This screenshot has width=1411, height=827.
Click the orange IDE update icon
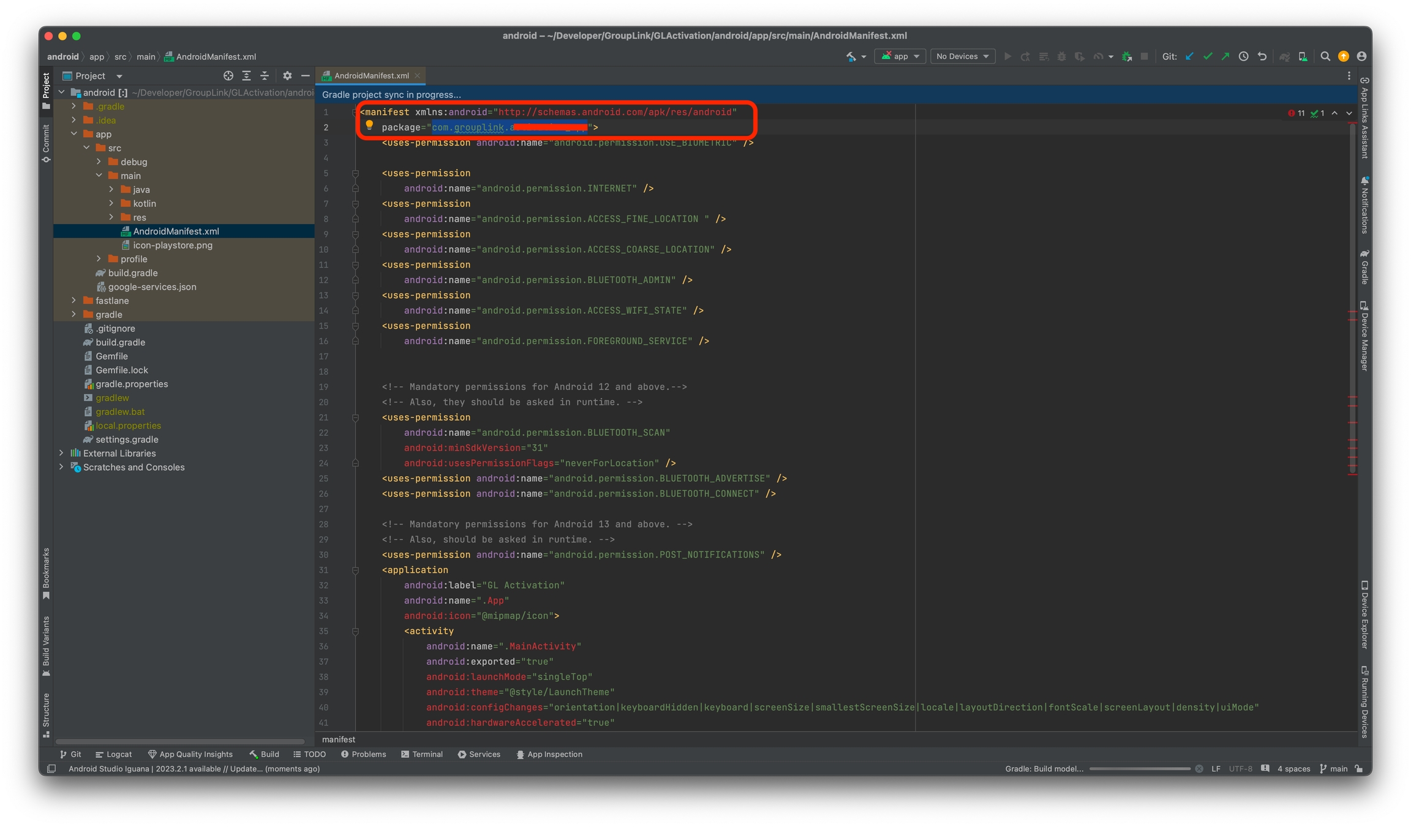pyautogui.click(x=1344, y=56)
